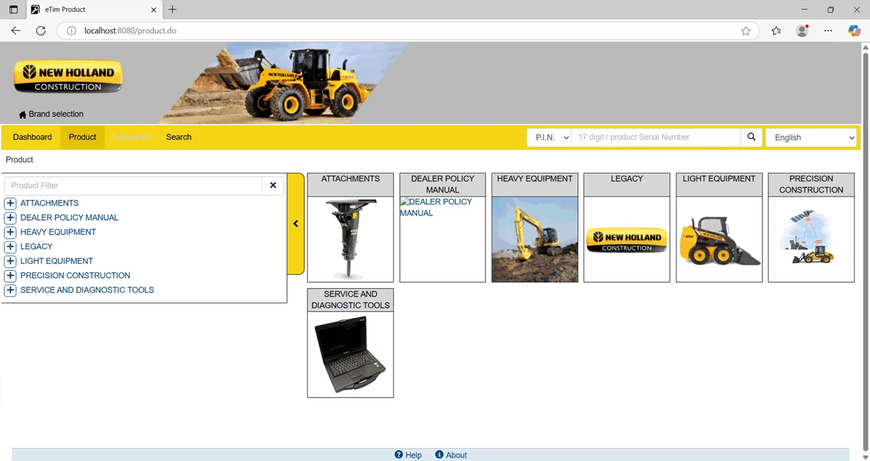Open the P.I.N. search type dropdown
The height and width of the screenshot is (461, 870).
(x=549, y=137)
